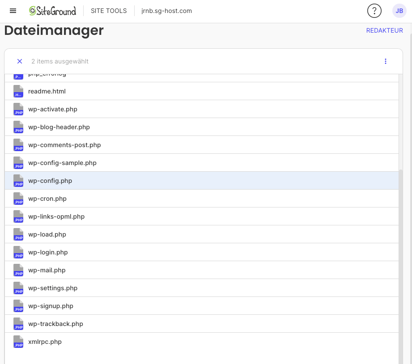
Task: Open the help question mark icon
Action: point(374,11)
